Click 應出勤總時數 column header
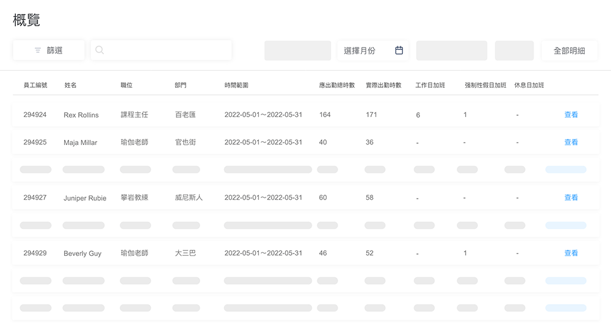Image resolution: width=611 pixels, height=332 pixels. [x=337, y=85]
